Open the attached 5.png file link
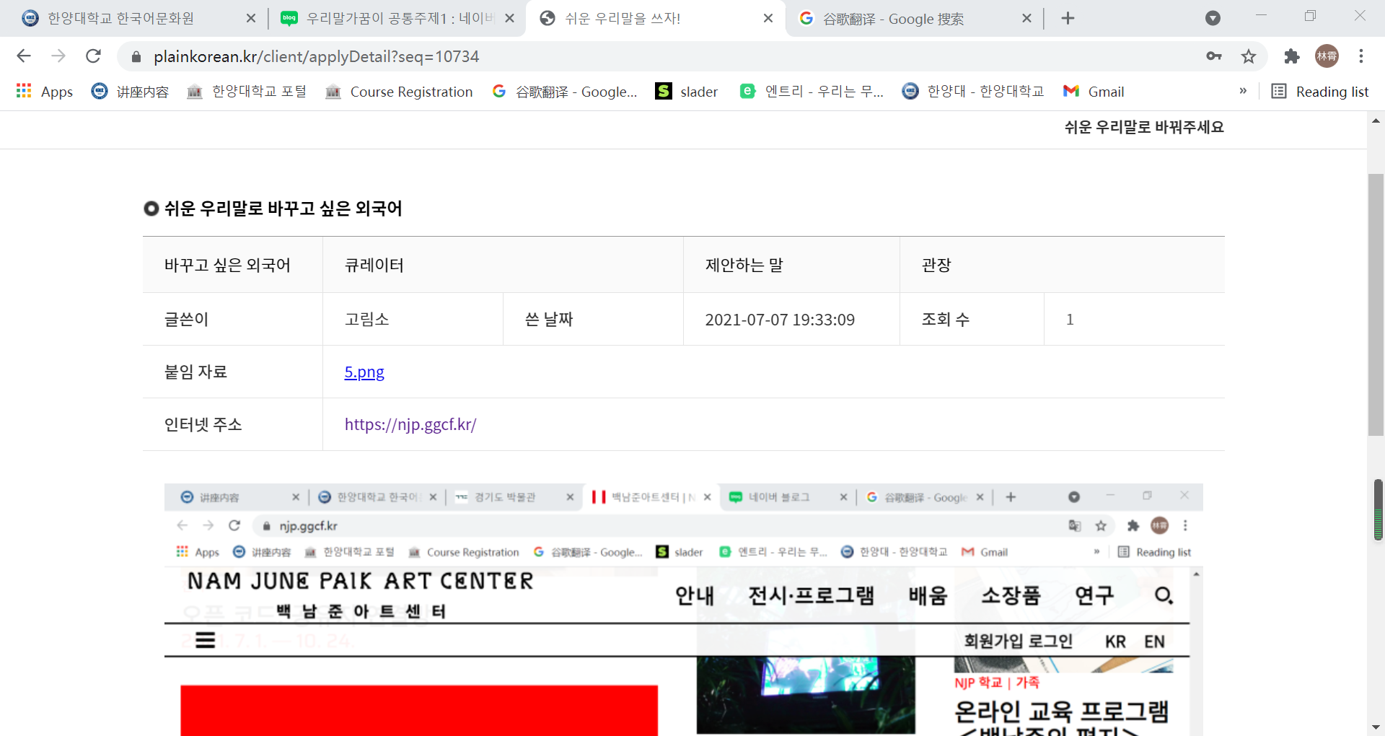 (x=364, y=372)
